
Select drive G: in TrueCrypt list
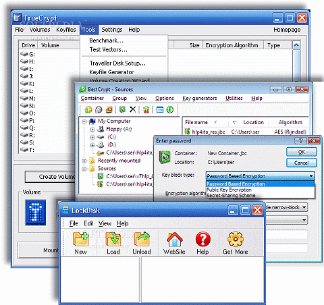pyautogui.click(x=28, y=54)
